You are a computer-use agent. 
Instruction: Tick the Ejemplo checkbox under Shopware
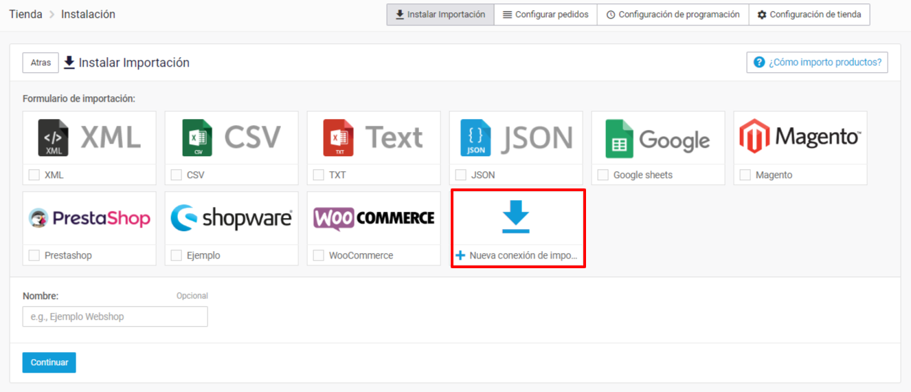(176, 256)
